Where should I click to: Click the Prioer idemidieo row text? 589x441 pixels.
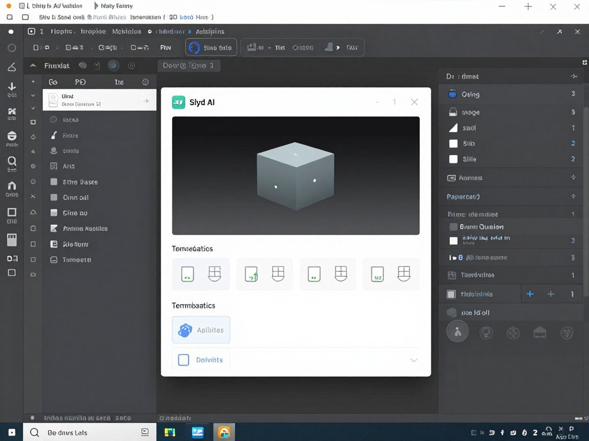point(473,215)
